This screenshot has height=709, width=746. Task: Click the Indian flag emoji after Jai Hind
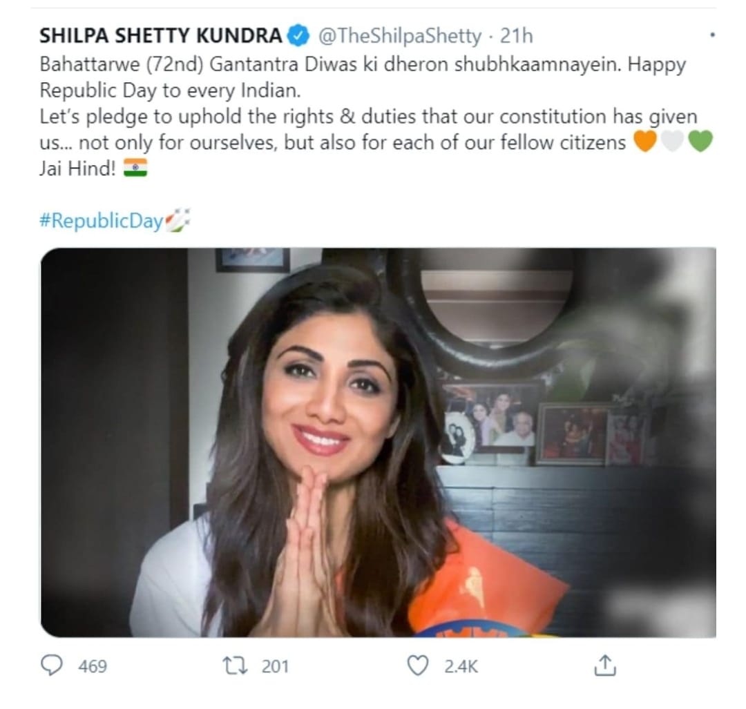point(135,168)
